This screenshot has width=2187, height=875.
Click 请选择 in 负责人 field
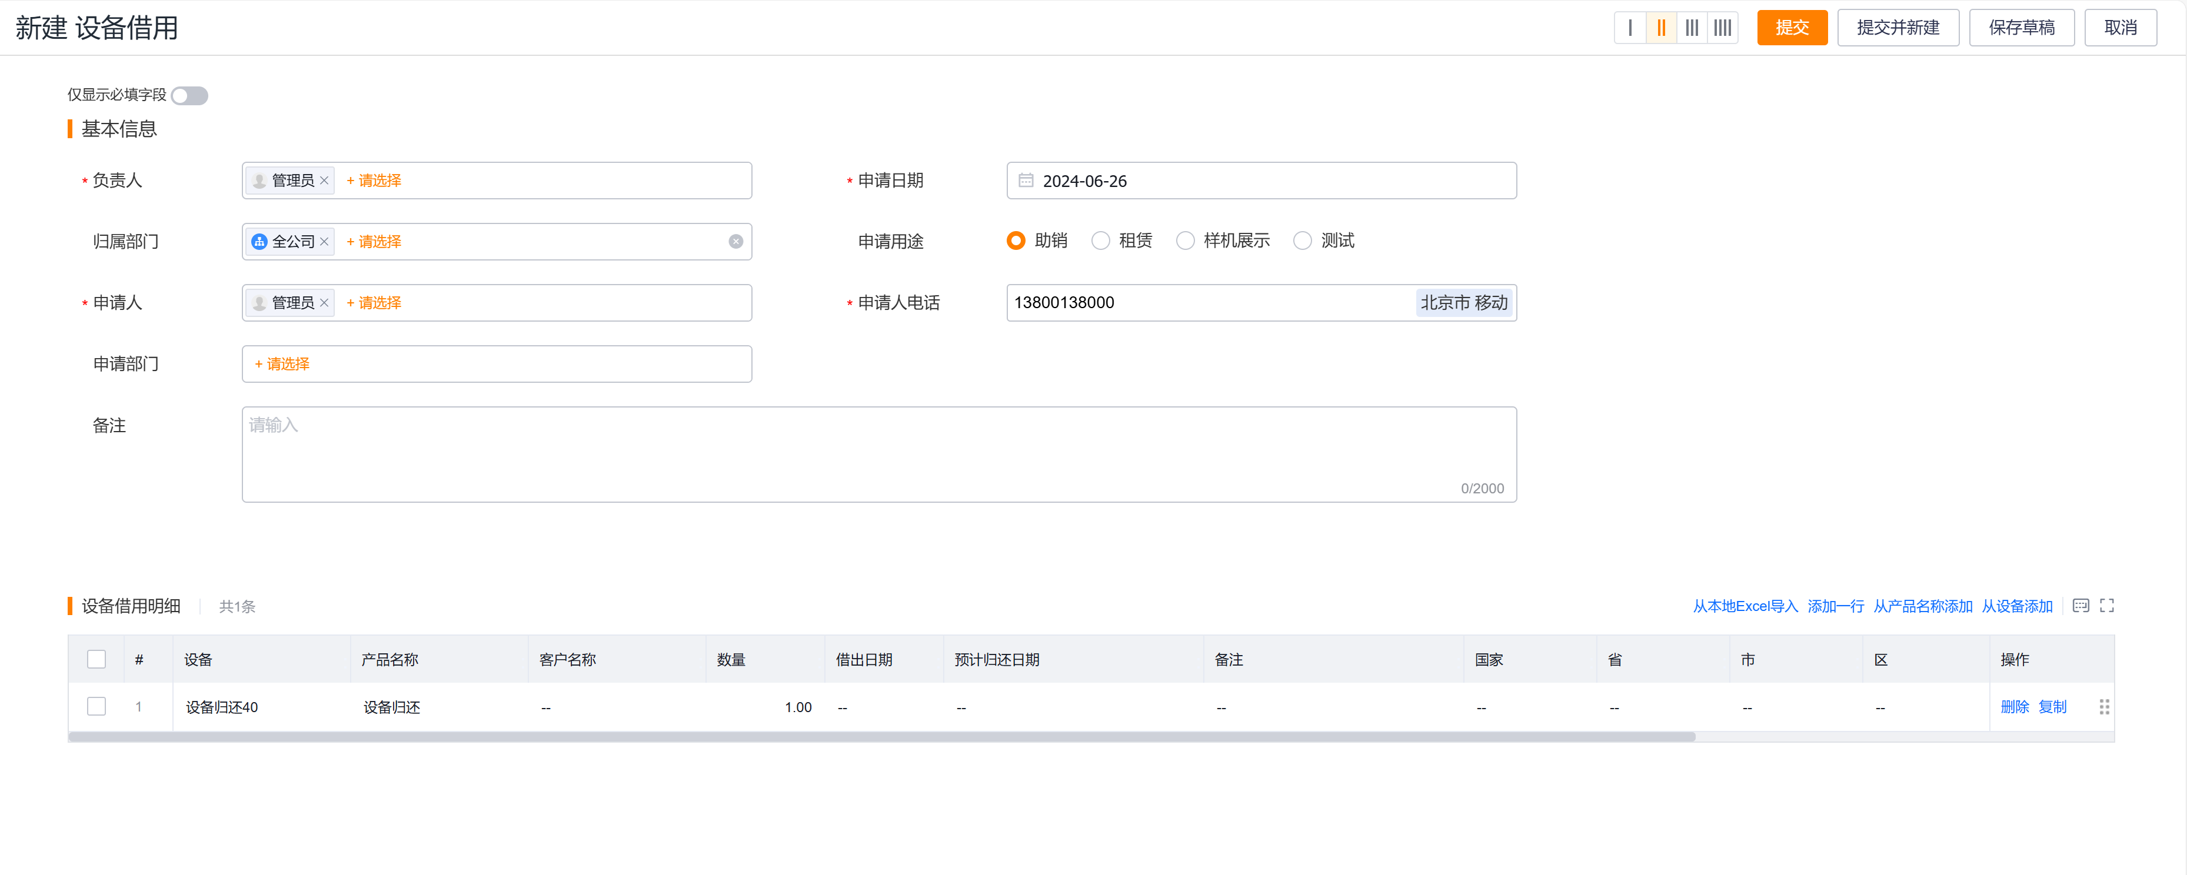point(374,181)
